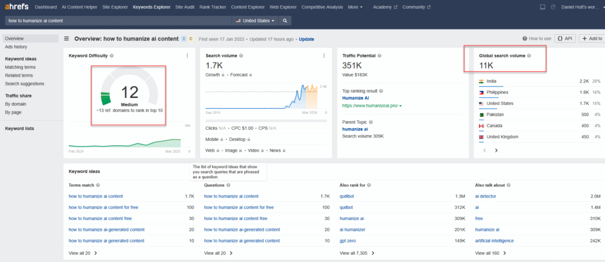Viewport: 605px width, 262px height.
Task: Open Search suggestions in sidebar
Action: tap(25, 84)
